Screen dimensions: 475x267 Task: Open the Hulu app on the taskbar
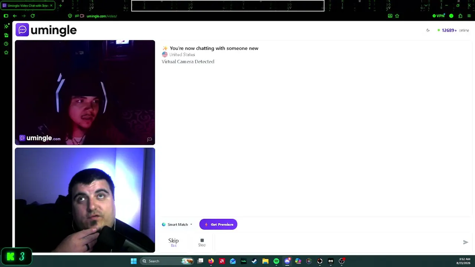pos(243,261)
